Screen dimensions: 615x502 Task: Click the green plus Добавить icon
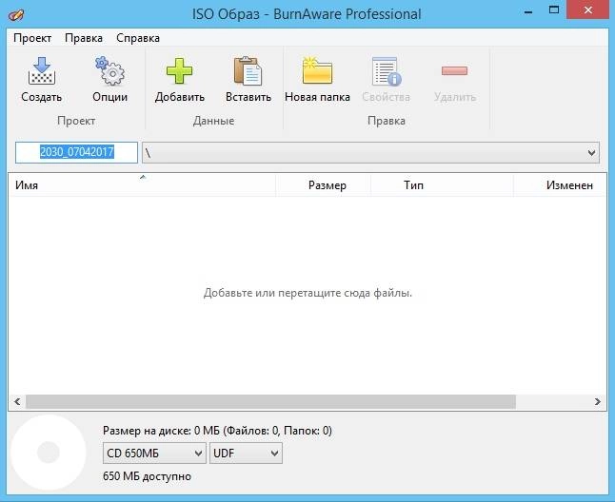coord(179,71)
